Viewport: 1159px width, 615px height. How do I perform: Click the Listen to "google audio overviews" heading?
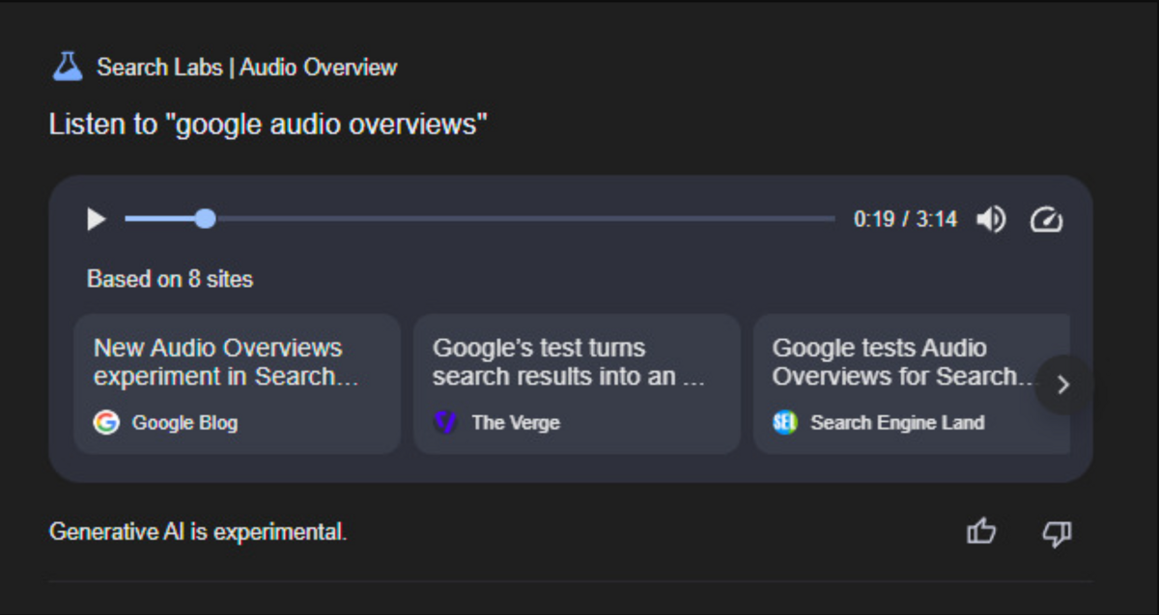click(x=269, y=125)
